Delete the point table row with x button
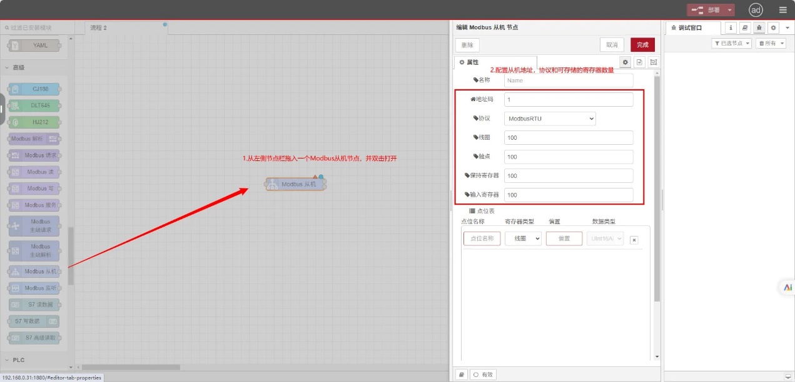 pos(634,240)
